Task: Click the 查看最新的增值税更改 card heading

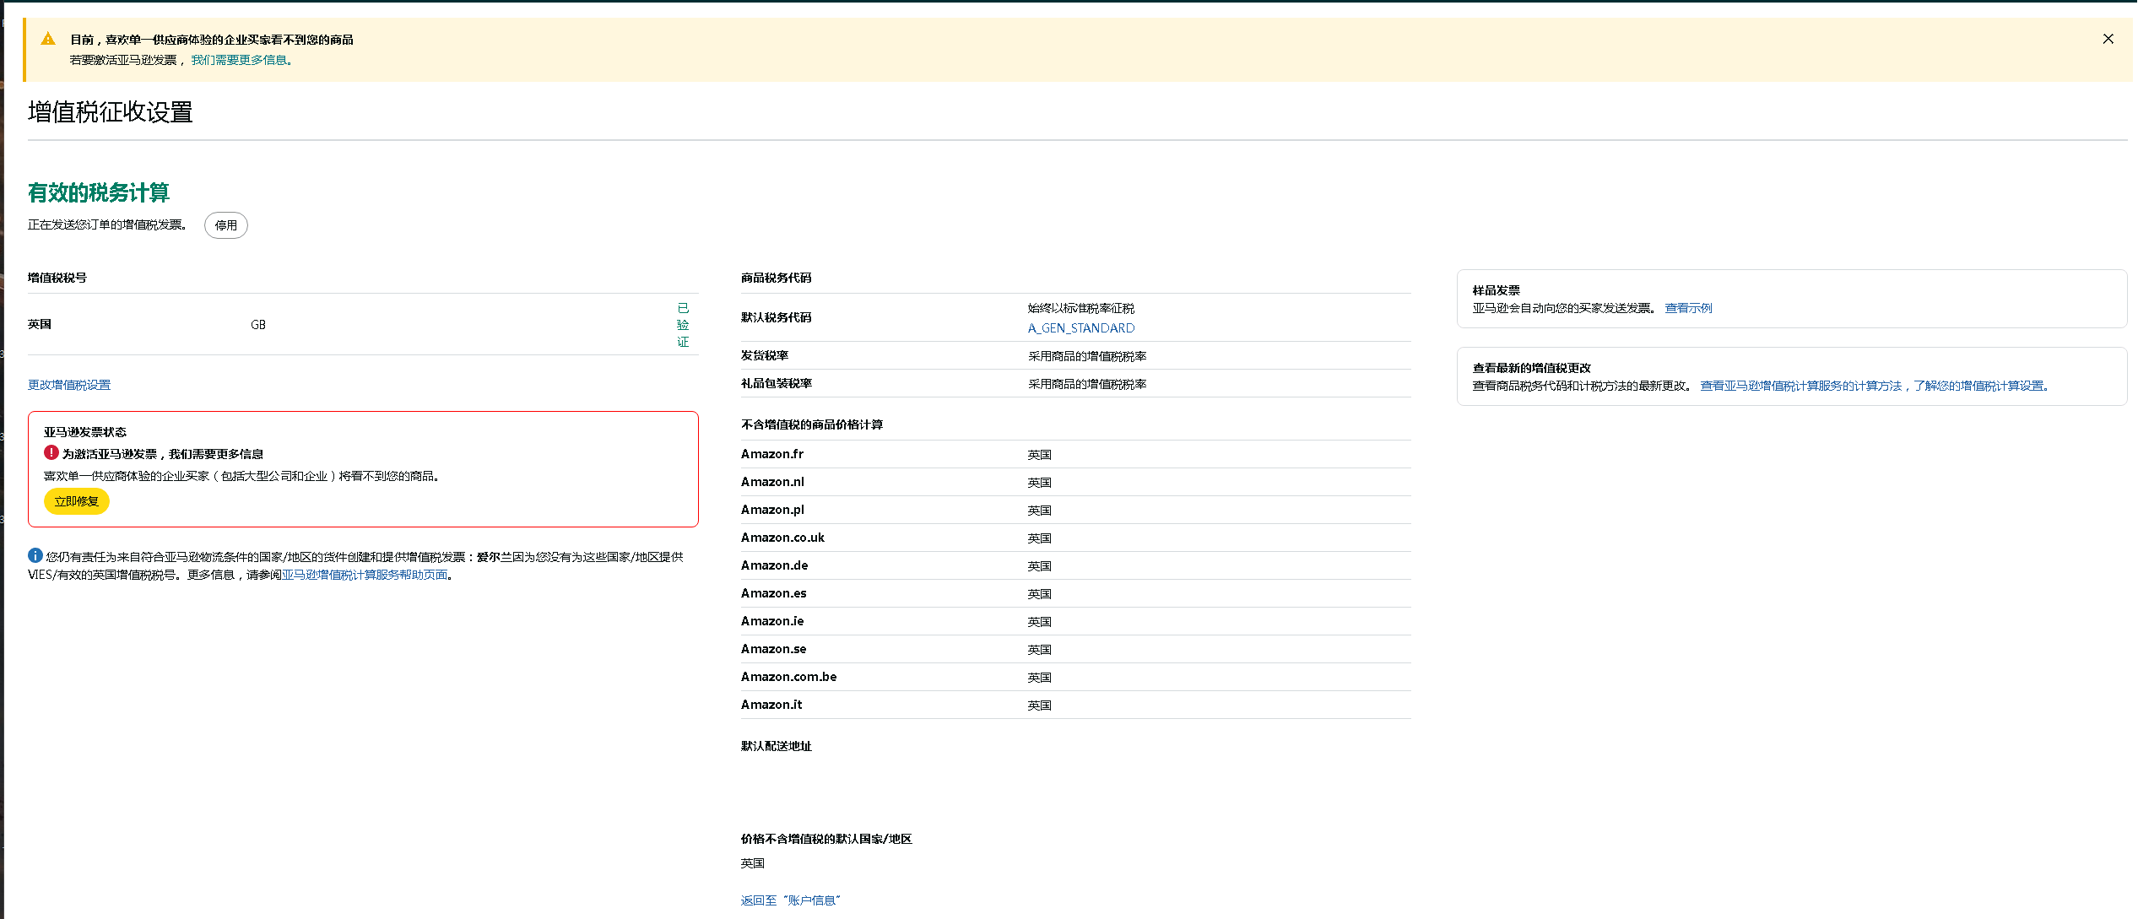Action: pyautogui.click(x=1532, y=368)
